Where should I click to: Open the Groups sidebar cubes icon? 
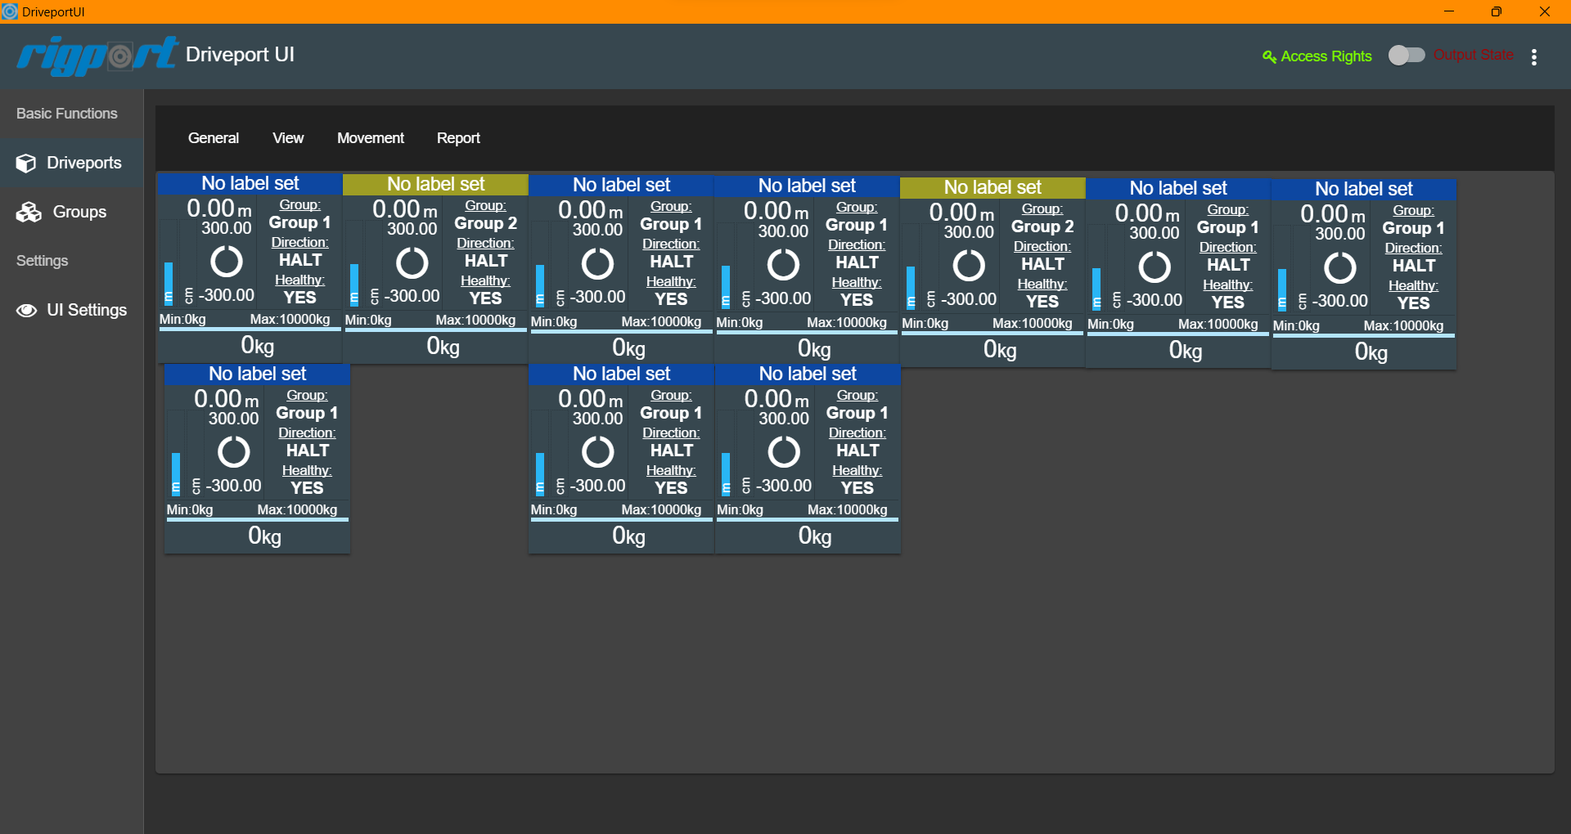pyautogui.click(x=29, y=213)
